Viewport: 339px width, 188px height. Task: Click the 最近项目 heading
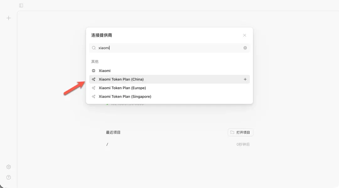[x=113, y=132]
